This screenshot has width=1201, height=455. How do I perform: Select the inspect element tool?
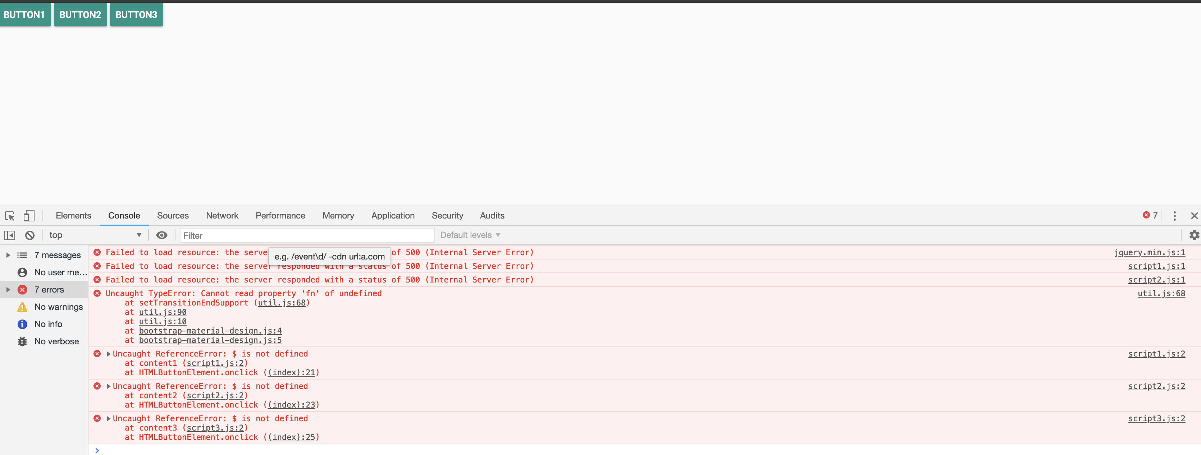click(9, 216)
